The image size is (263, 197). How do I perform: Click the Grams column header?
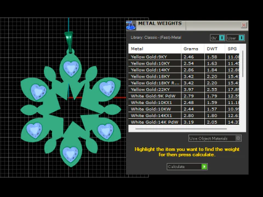[193, 49]
